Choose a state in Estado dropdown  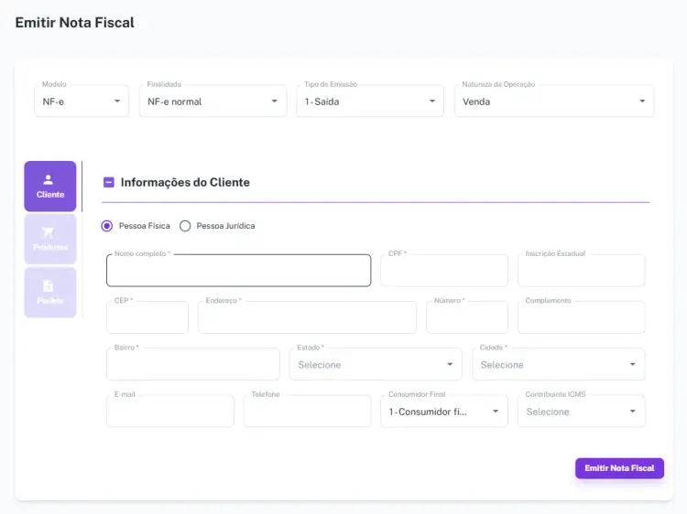pos(375,365)
